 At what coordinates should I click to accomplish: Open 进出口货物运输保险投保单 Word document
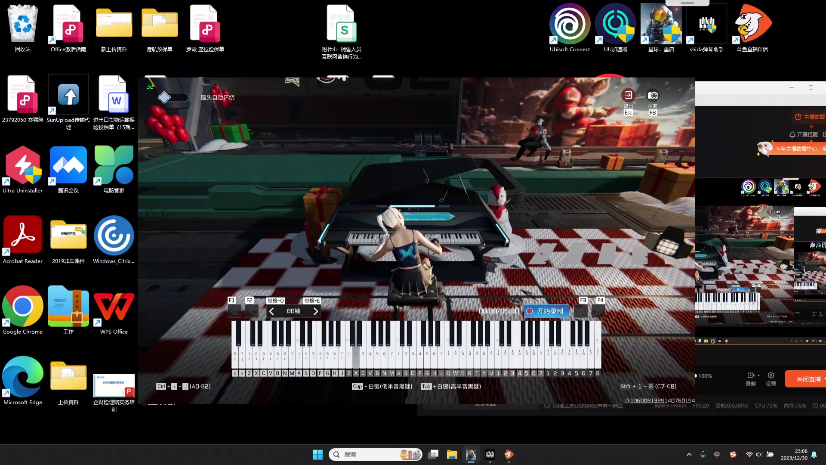[114, 102]
